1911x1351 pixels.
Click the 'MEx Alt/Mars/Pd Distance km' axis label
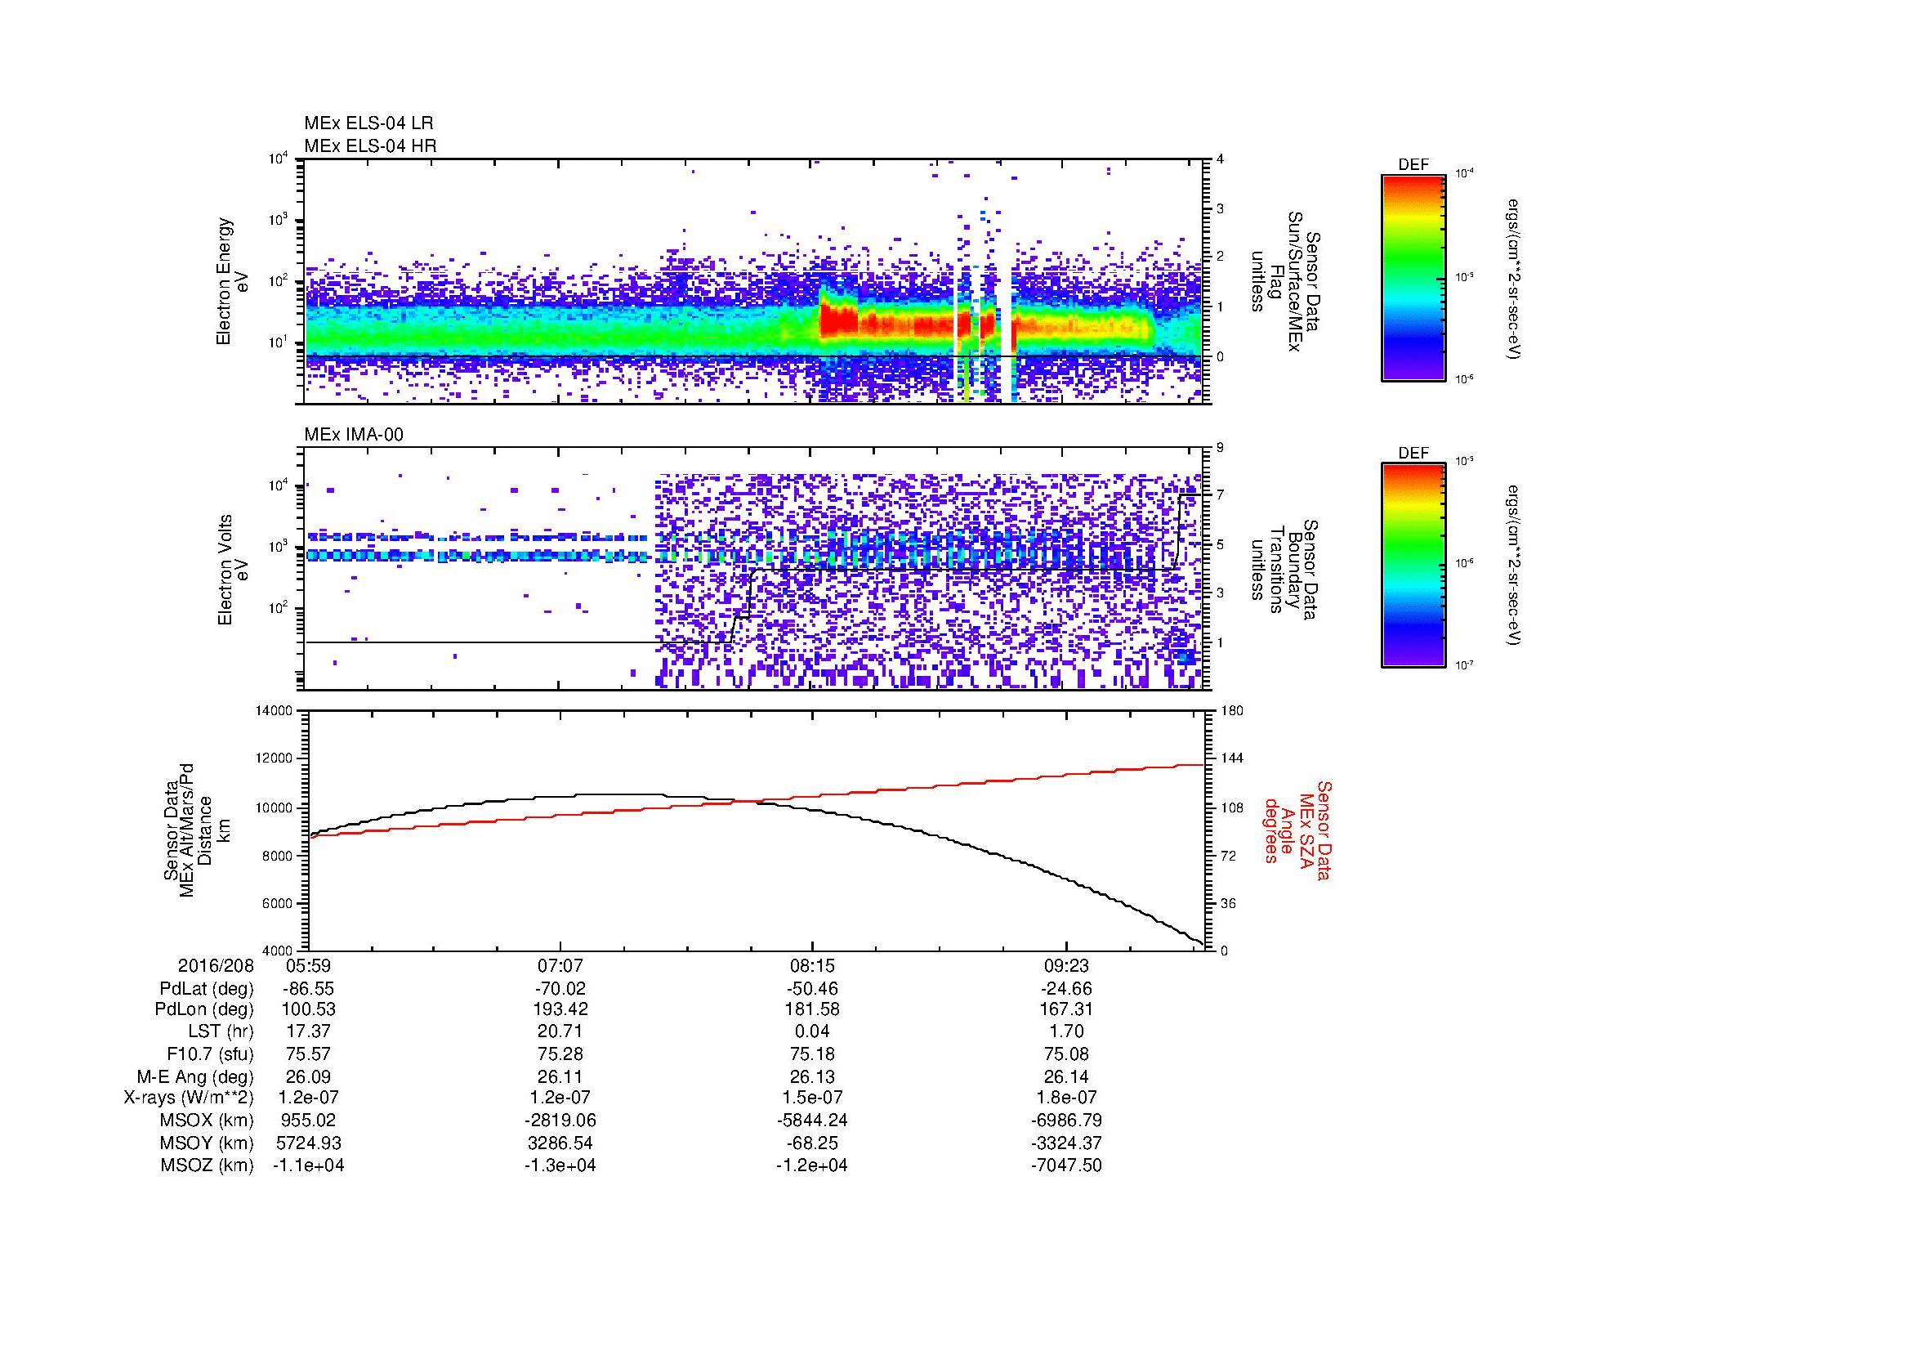196,830
